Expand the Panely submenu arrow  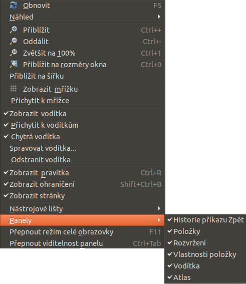pyautogui.click(x=159, y=220)
